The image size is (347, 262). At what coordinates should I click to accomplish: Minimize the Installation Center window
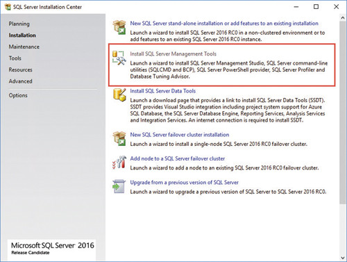tap(296, 7)
